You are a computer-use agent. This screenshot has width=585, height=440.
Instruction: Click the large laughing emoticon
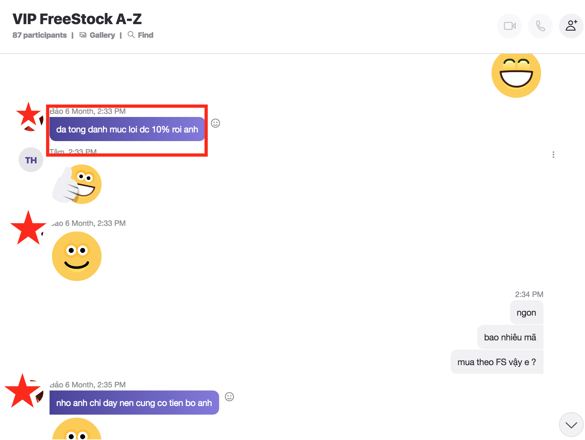tap(516, 74)
